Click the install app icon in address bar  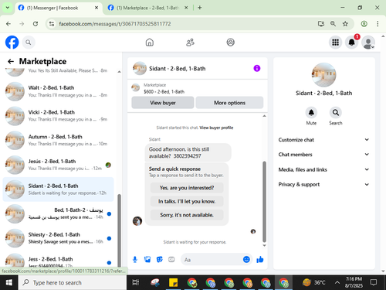(x=320, y=24)
